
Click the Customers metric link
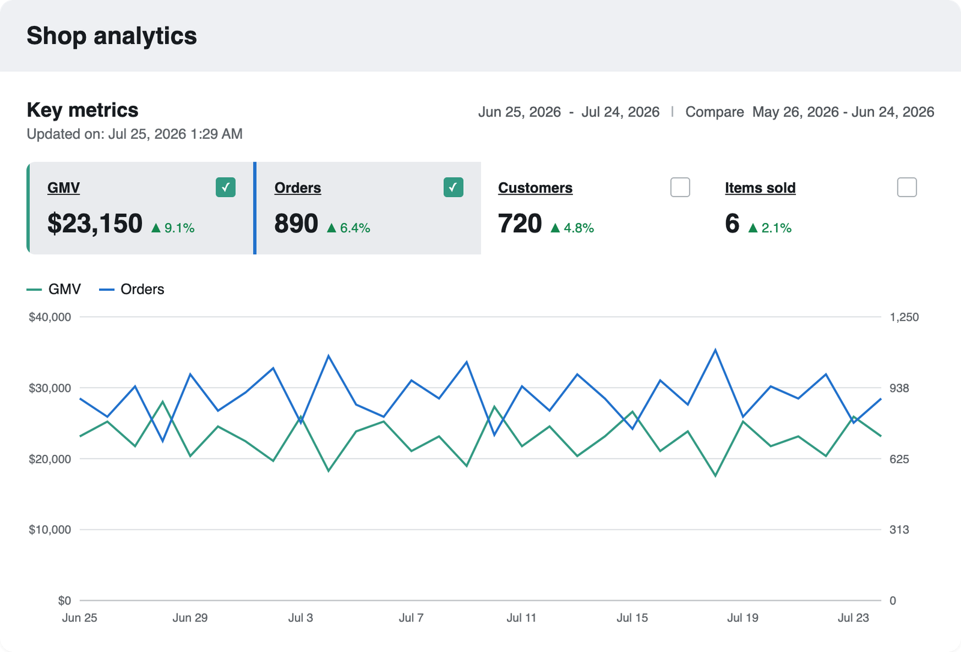[535, 188]
